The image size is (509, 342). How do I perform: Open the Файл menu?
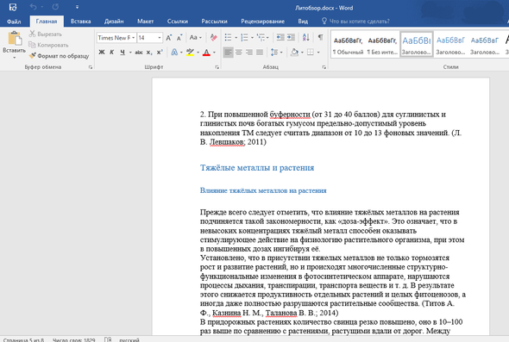tap(14, 22)
